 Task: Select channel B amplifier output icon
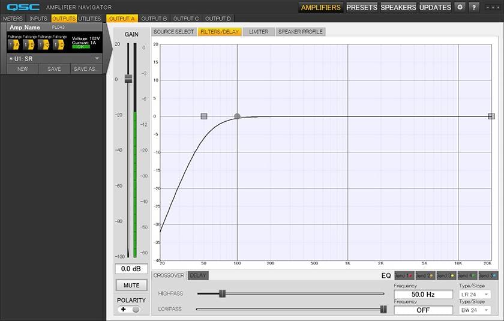(x=29, y=44)
